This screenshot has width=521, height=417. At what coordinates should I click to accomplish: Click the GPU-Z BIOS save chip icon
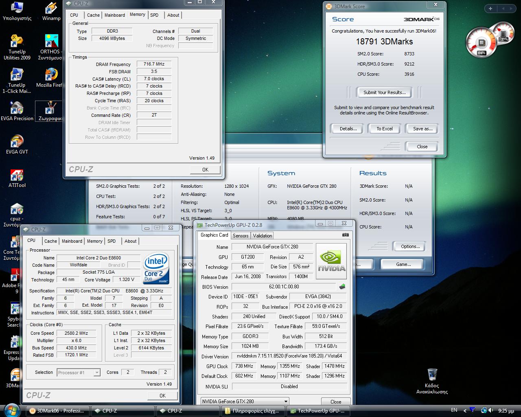tap(342, 287)
